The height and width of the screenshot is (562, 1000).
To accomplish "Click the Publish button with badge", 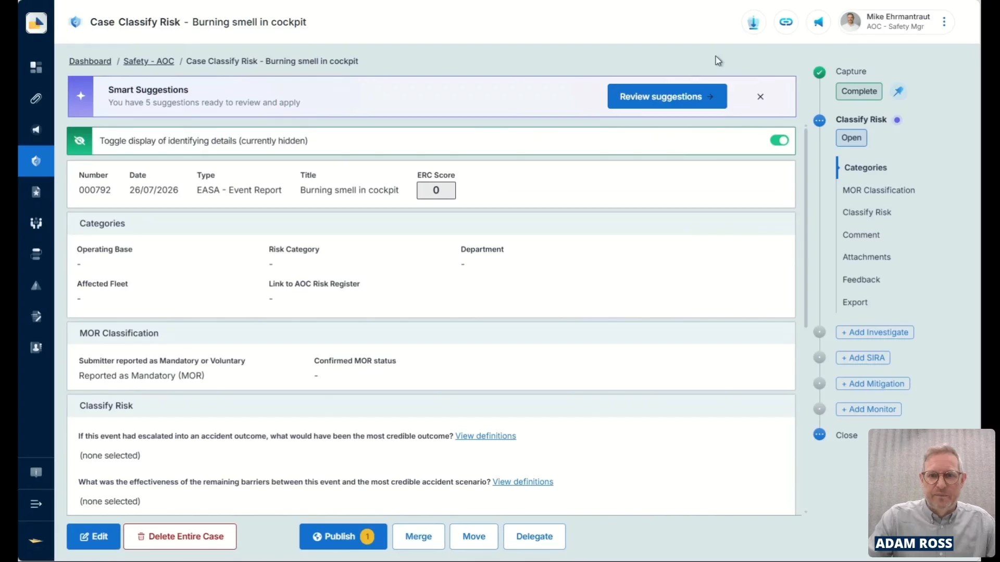I will click(x=343, y=536).
